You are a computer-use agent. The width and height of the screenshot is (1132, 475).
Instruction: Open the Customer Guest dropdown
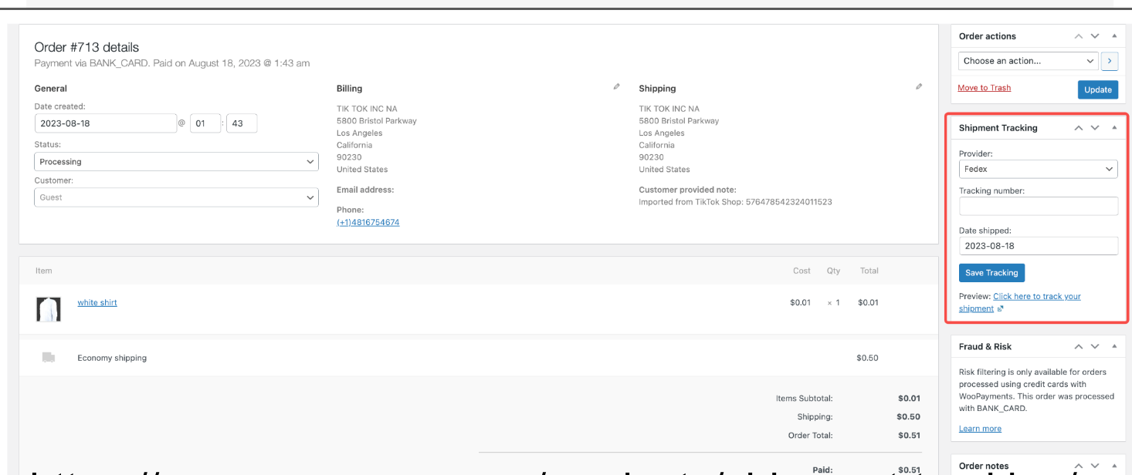coord(176,197)
